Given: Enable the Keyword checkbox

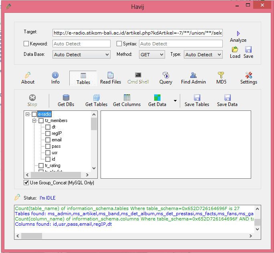Looking at the screenshot, I should pos(26,44).
